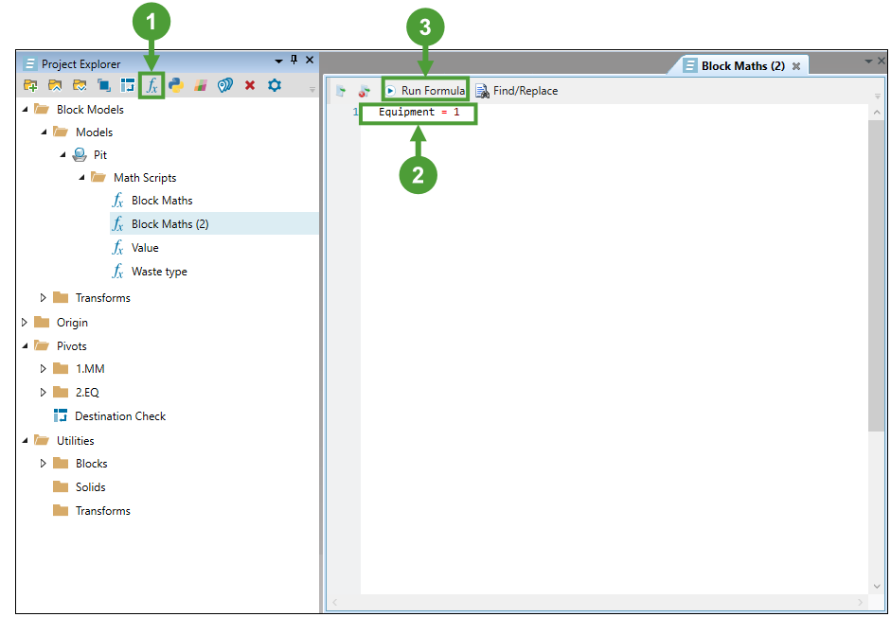
Task: Open the Destination Check pivot
Action: pyautogui.click(x=120, y=416)
